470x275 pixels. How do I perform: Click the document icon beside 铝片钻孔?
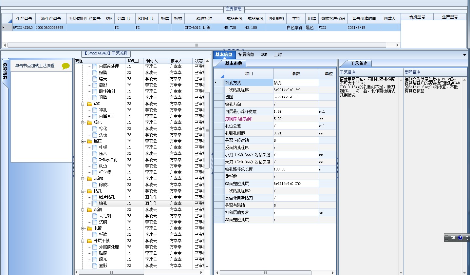click(95, 197)
